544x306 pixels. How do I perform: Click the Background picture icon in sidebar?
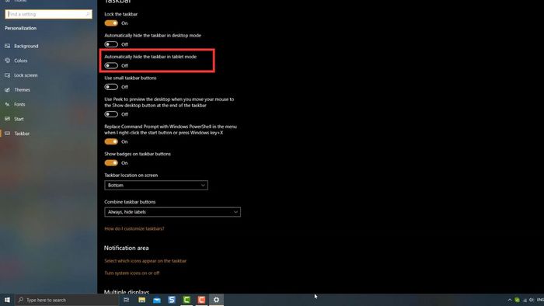click(x=7, y=46)
